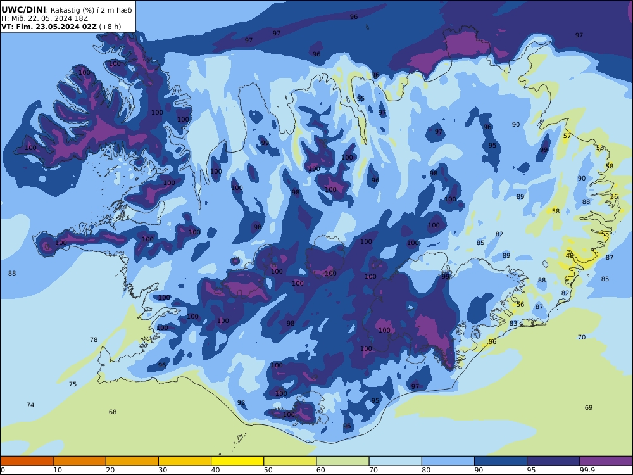This screenshot has width=633, height=475.
Task: Click the '57' humidity value on the map
Action: [567, 136]
